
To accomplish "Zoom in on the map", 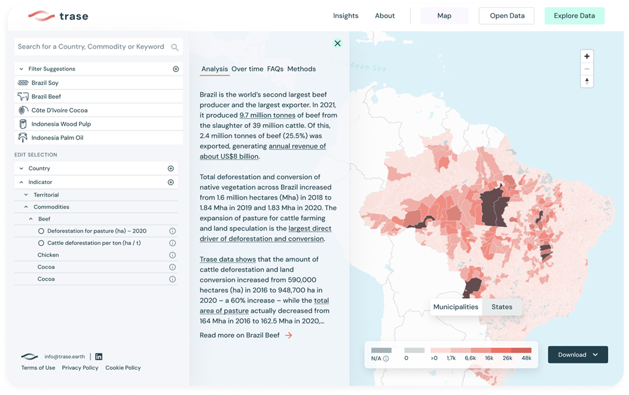I will [x=587, y=56].
